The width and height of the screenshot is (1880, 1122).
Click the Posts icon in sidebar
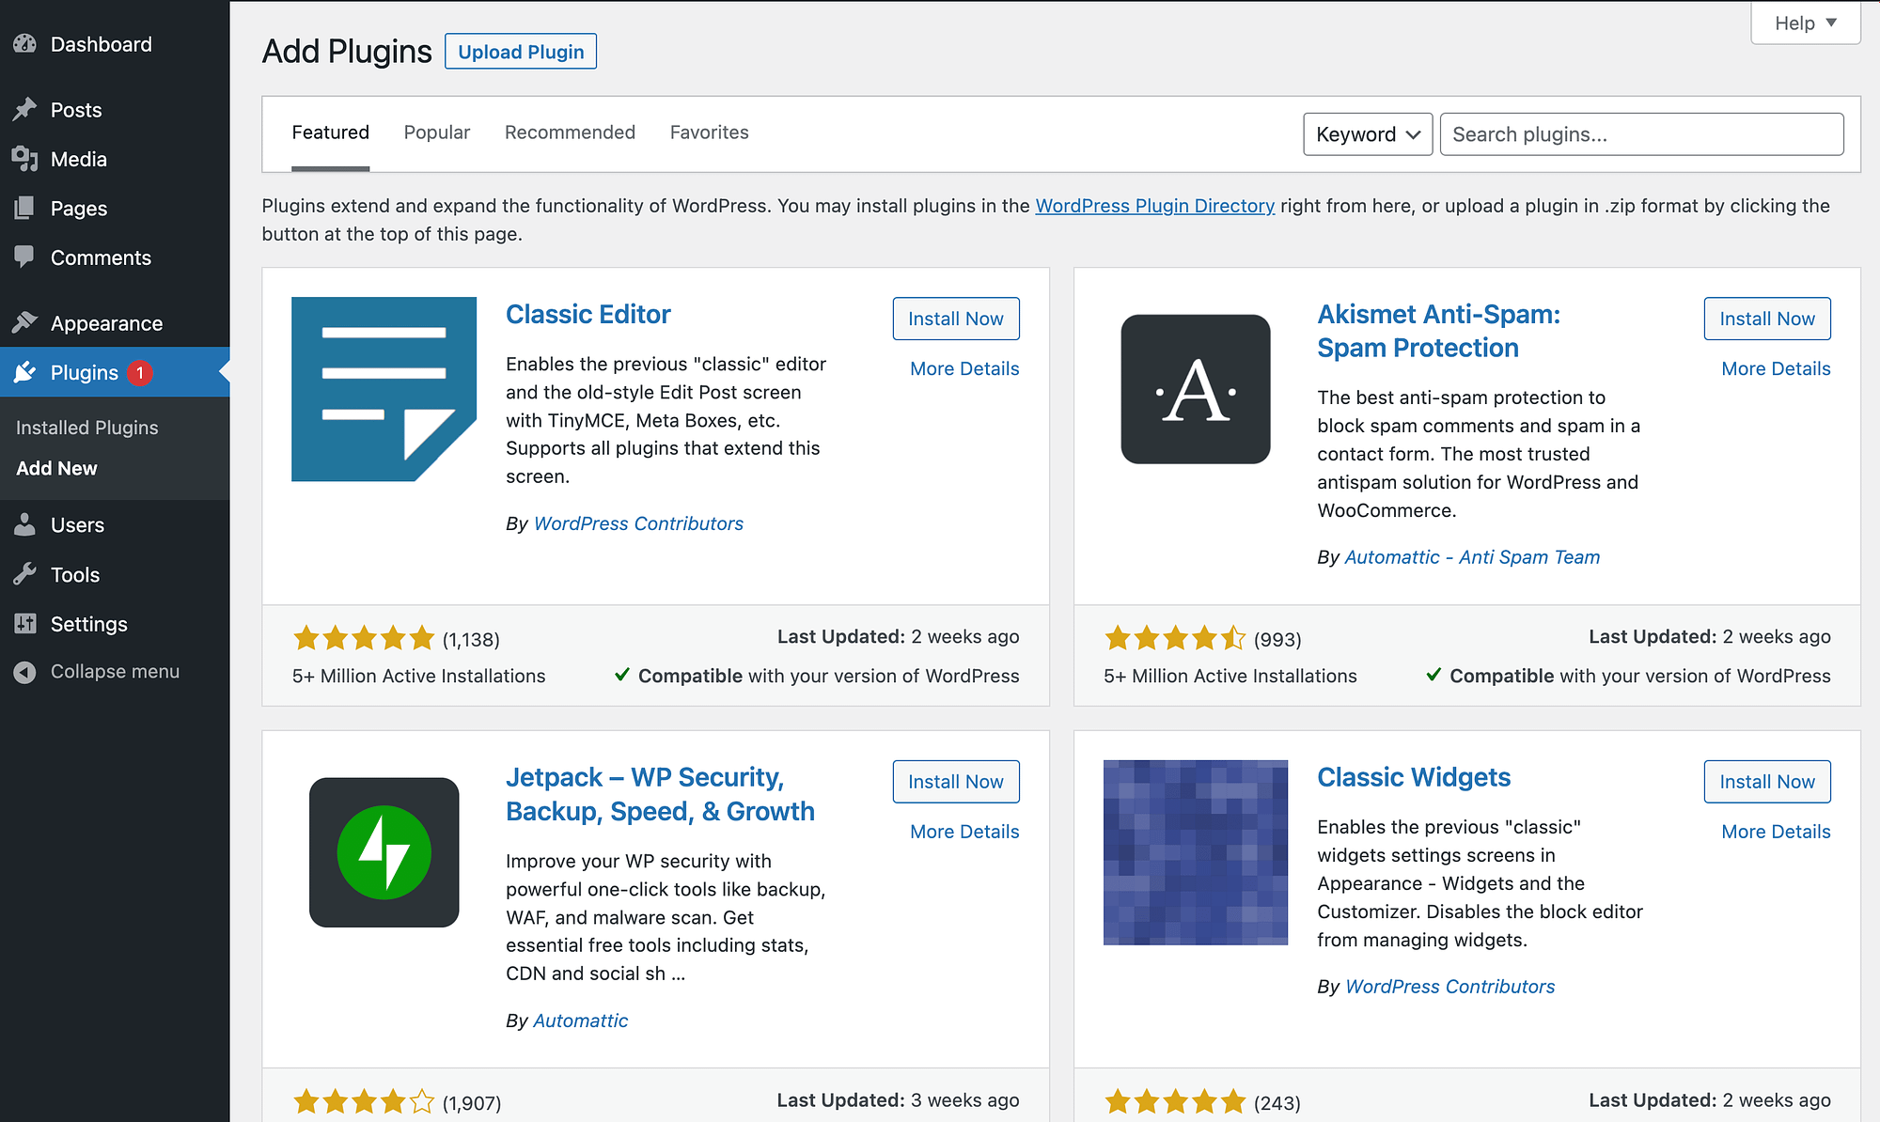tap(25, 110)
